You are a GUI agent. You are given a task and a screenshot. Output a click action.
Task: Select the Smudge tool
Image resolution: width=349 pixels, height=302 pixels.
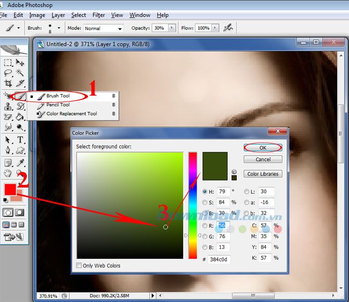pyautogui.click(x=8, y=127)
